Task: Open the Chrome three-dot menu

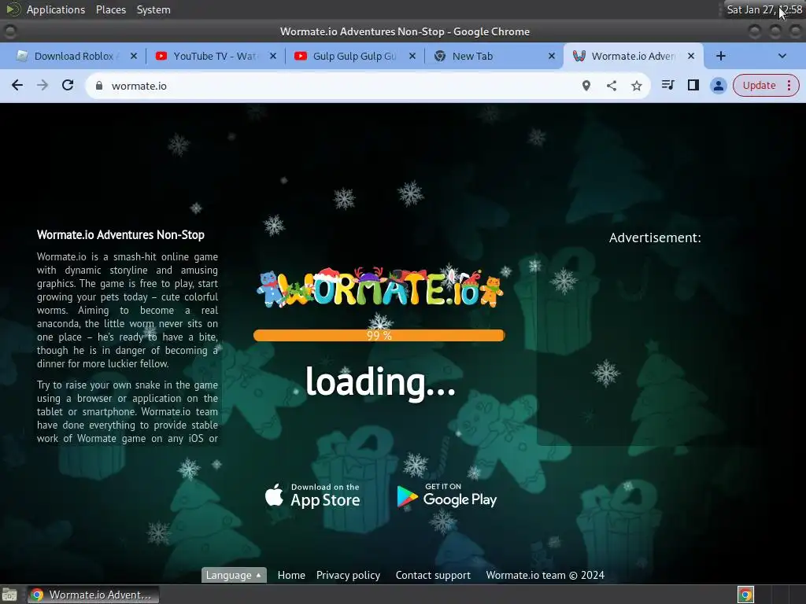Action: pos(789,85)
